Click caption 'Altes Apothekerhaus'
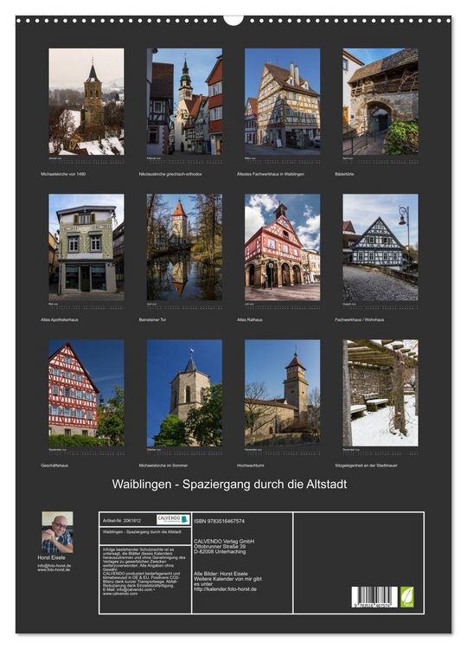The height and width of the screenshot is (649, 467). pyautogui.click(x=60, y=320)
